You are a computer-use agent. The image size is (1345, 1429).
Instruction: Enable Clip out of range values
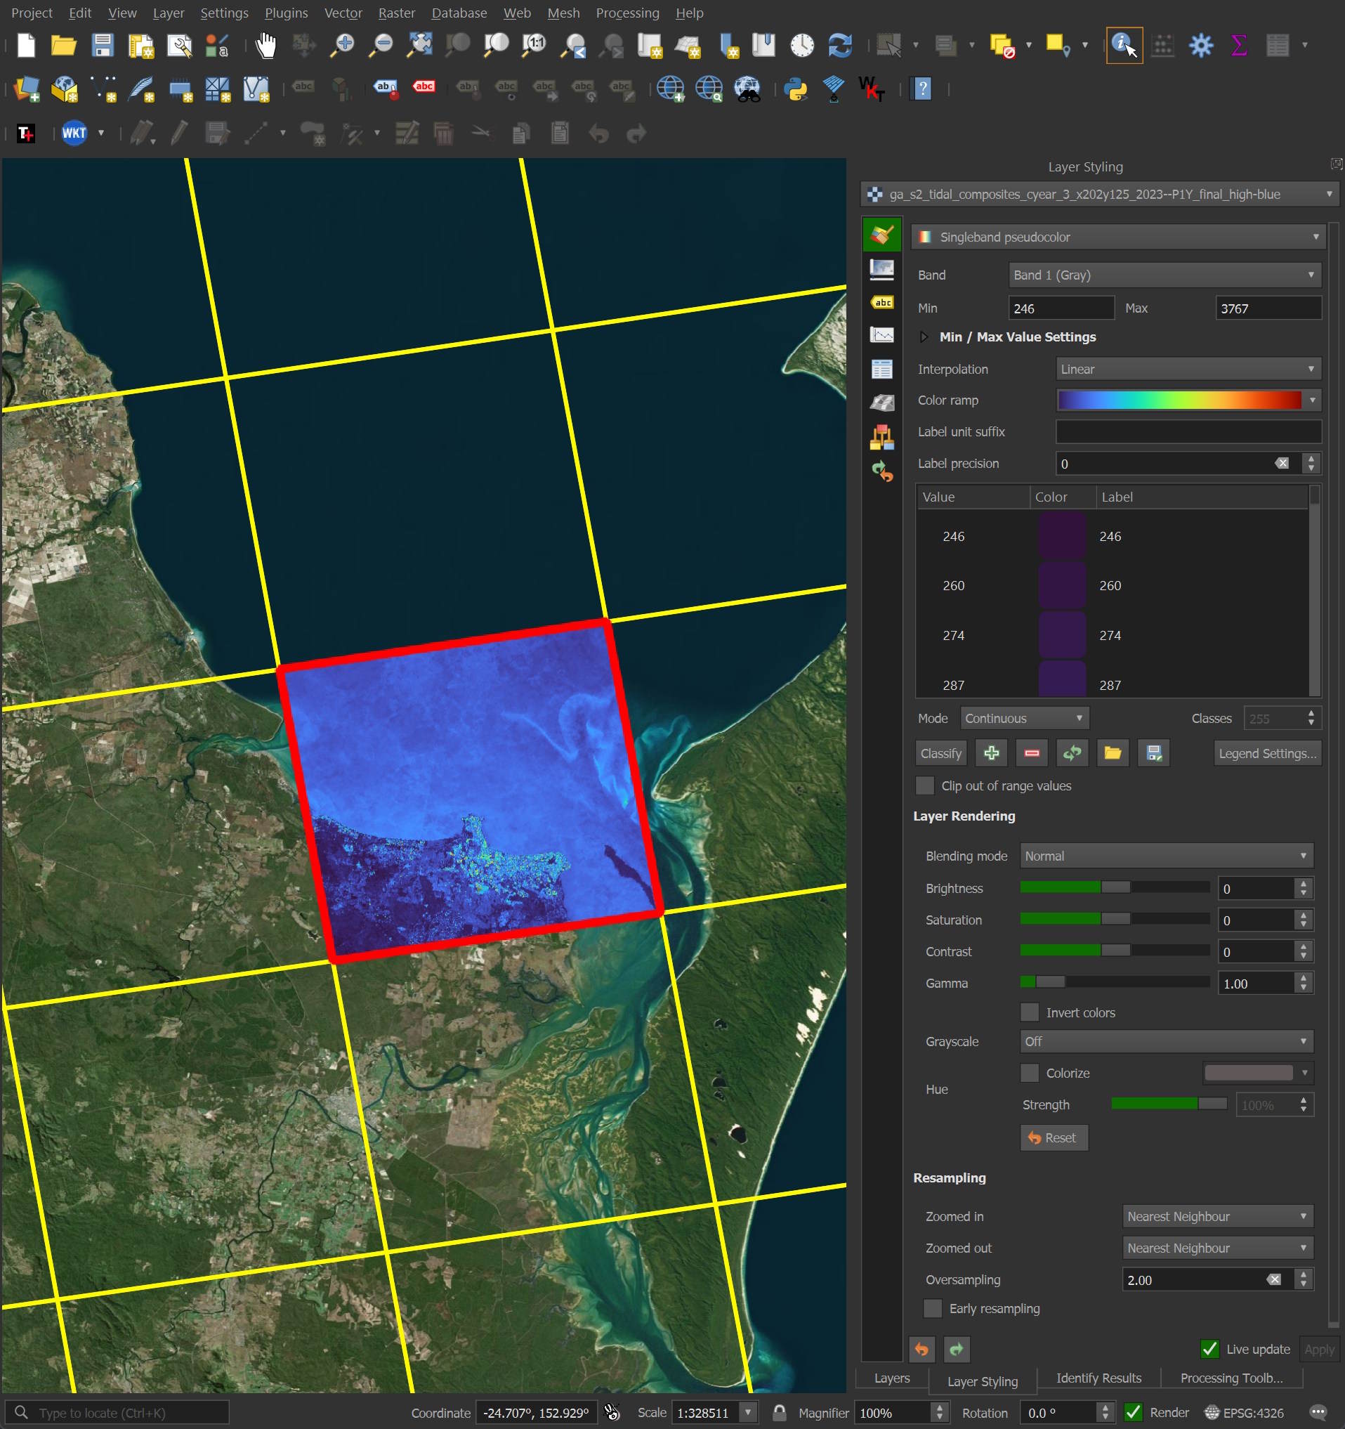926,785
